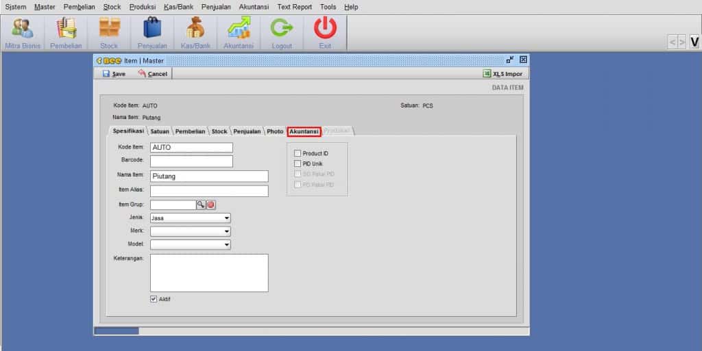Screen dimensions: 702x351
Task: Open the Model dropdown
Action: (191, 245)
